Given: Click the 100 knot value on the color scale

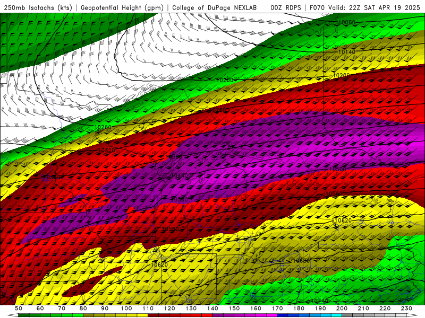Looking at the screenshot, I should (126, 308).
